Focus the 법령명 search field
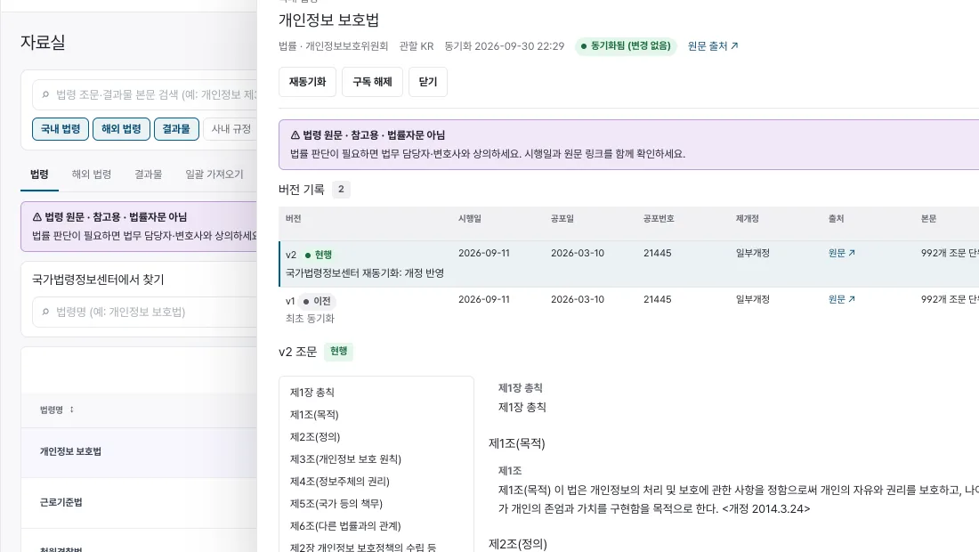979x552 pixels. (145, 312)
